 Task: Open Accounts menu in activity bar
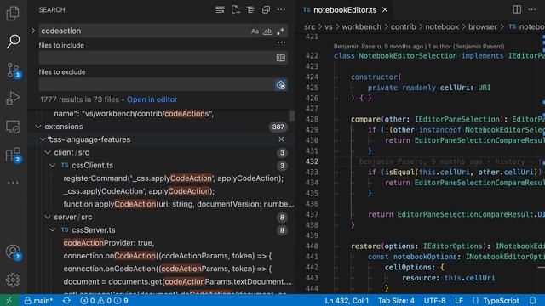point(14,252)
